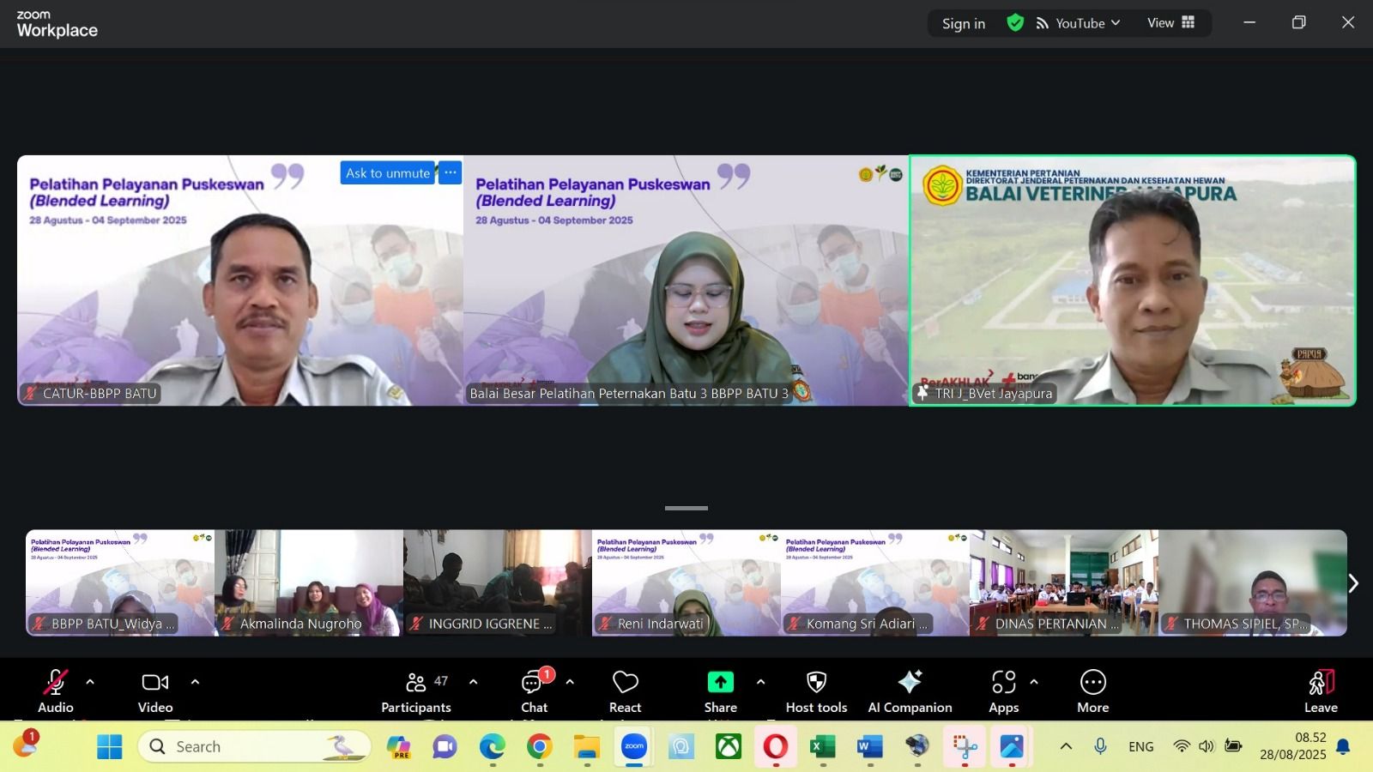Open Apps menu
Image resolution: width=1373 pixels, height=772 pixels.
point(1003,691)
